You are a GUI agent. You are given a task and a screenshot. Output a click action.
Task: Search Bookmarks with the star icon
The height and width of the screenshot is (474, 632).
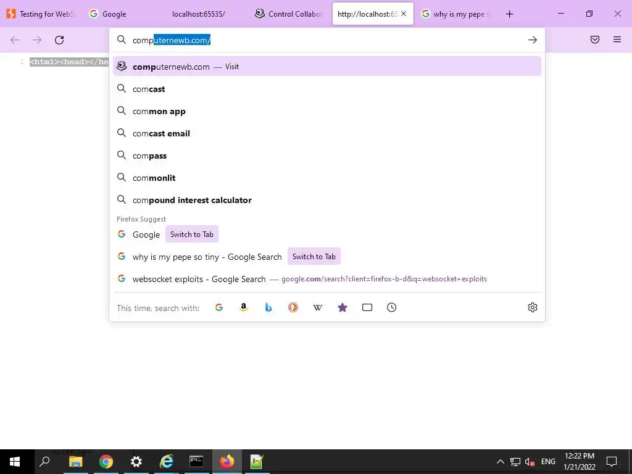[342, 307]
